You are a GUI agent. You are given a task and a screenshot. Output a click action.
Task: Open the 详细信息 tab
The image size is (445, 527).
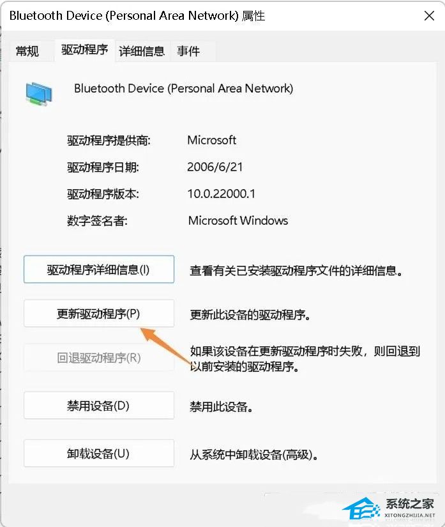pos(142,52)
